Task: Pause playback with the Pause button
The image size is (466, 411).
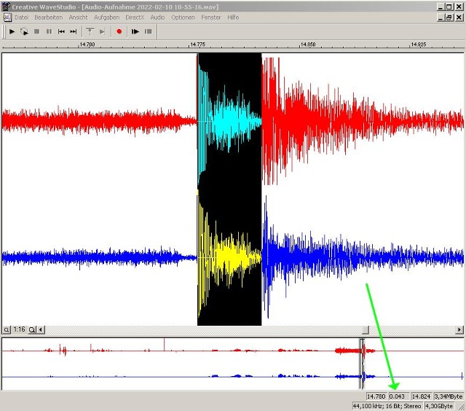Action: pos(49,31)
